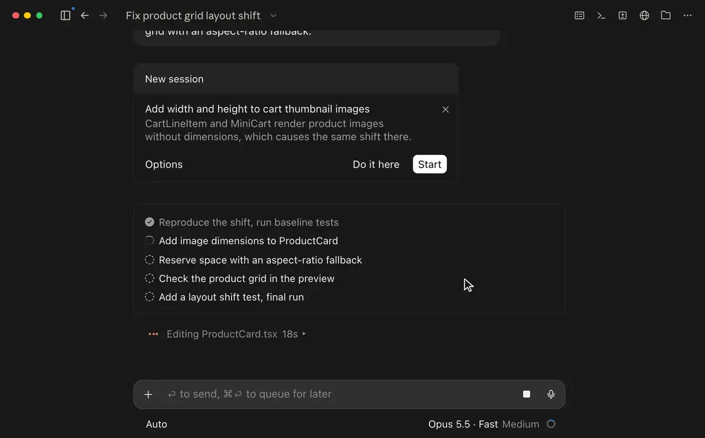Viewport: 705px width, 438px height.
Task: Click the Add width and height suggestion title
Action: pos(257,109)
